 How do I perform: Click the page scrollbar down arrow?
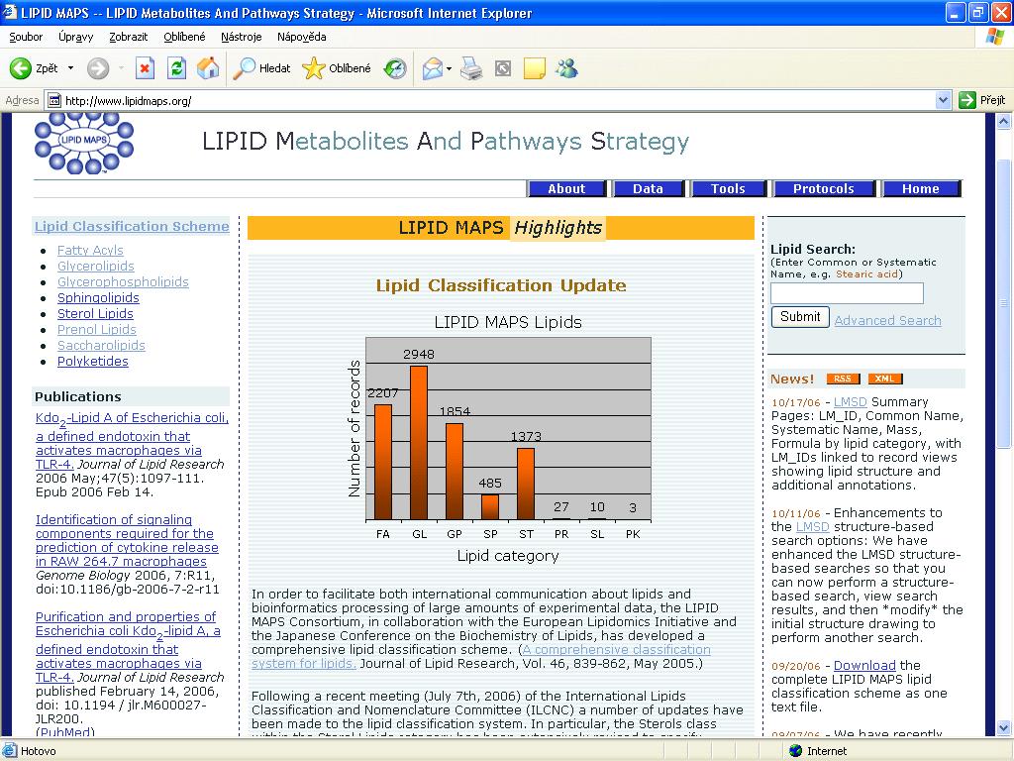pyautogui.click(x=1004, y=728)
